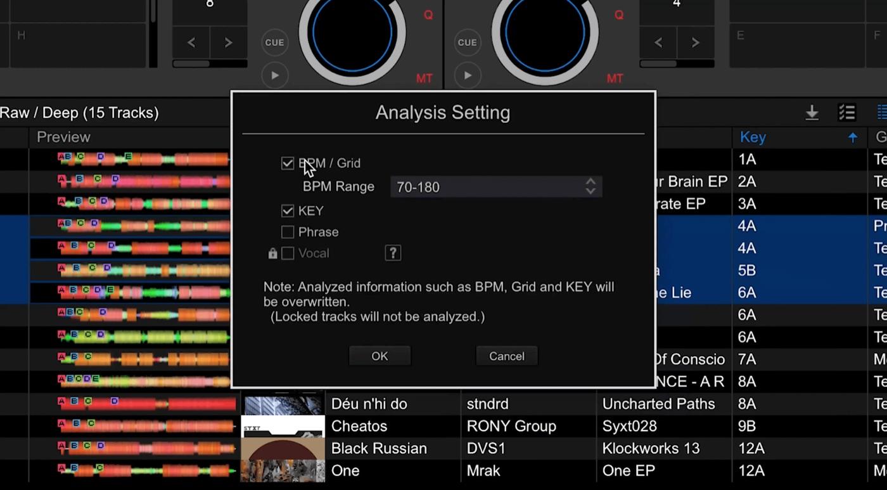Viewport: 887px width, 490px height.
Task: Click the 9B key cell
Action: click(747, 426)
